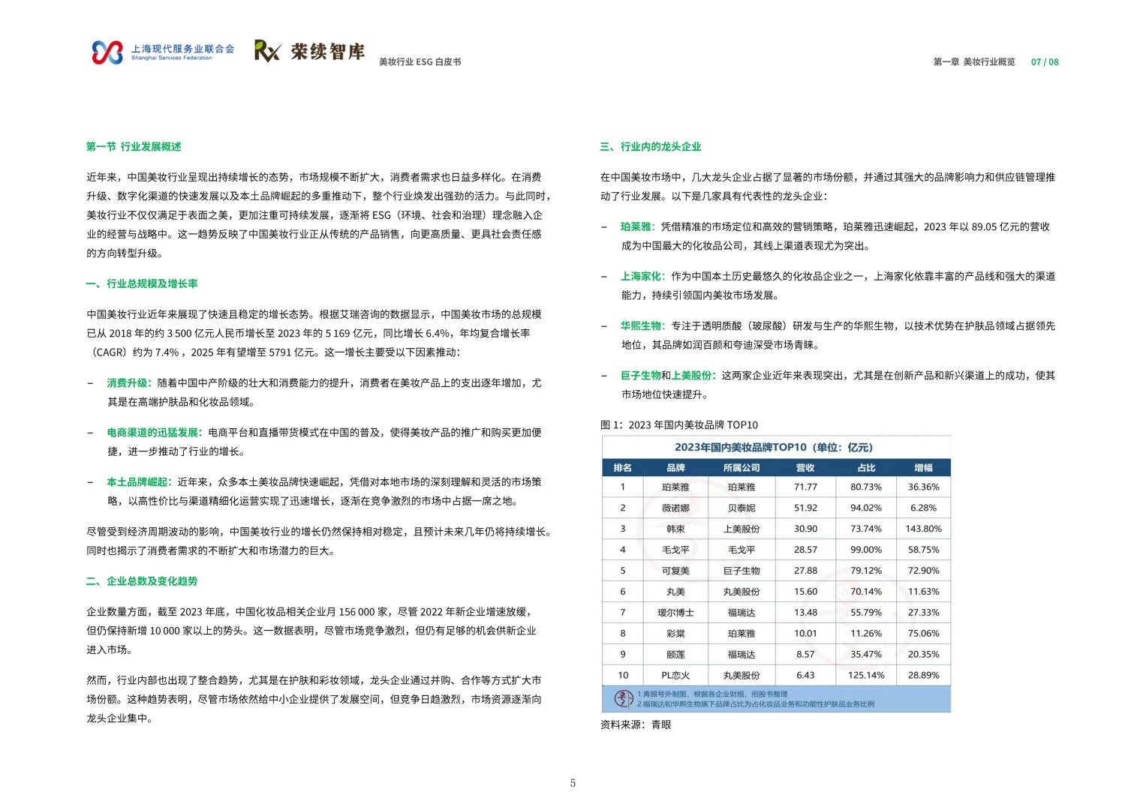Click the heading 二、企业总数及变化趋势
The height and width of the screenshot is (810, 1146).
point(142,581)
